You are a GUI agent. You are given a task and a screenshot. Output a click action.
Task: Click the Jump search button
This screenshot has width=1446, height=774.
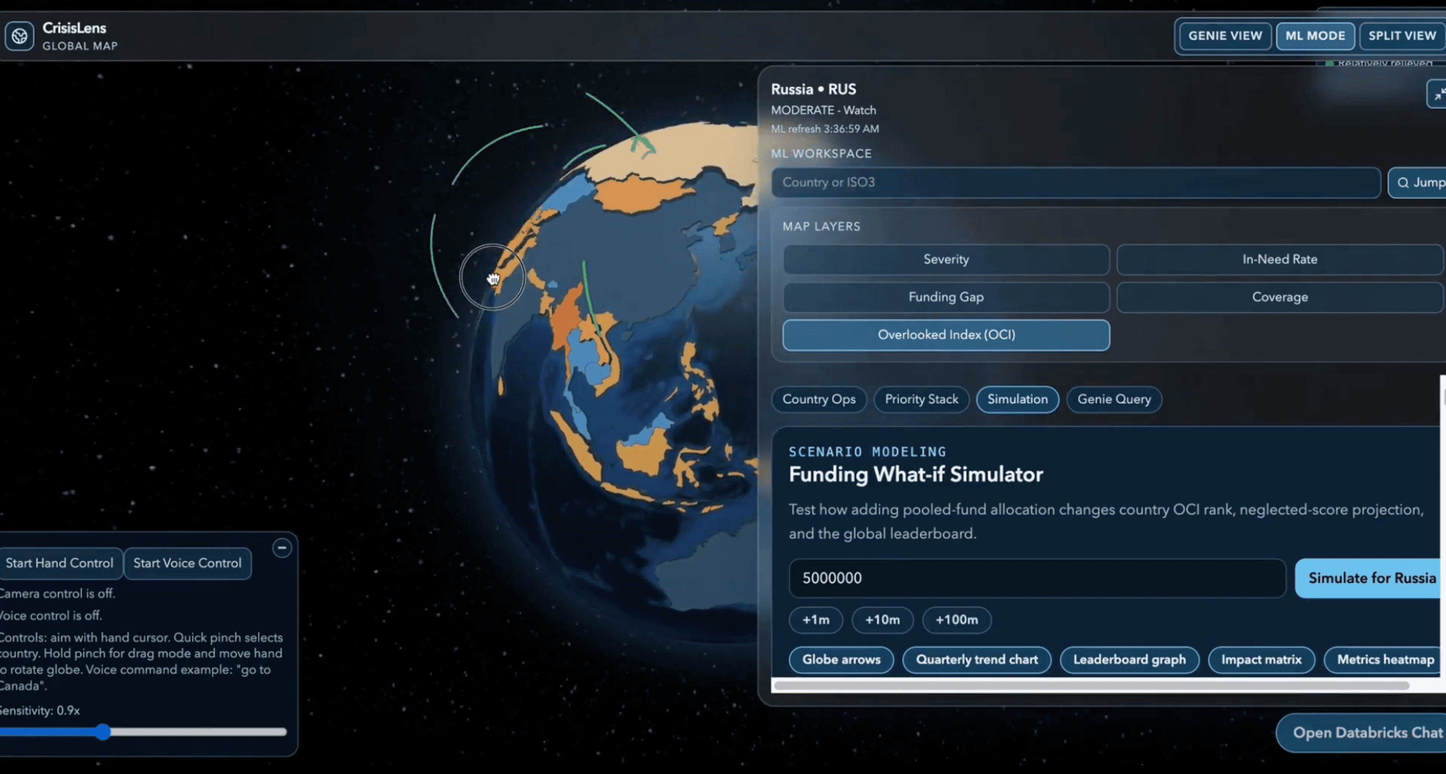(1418, 183)
